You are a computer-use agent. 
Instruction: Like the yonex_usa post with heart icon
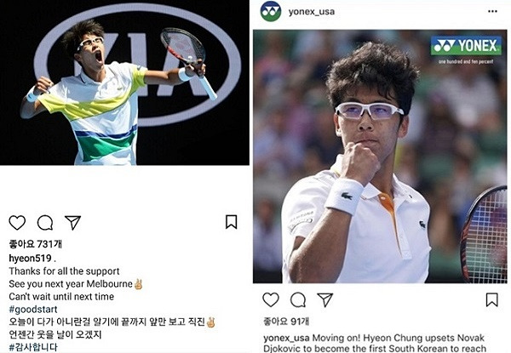click(x=271, y=299)
